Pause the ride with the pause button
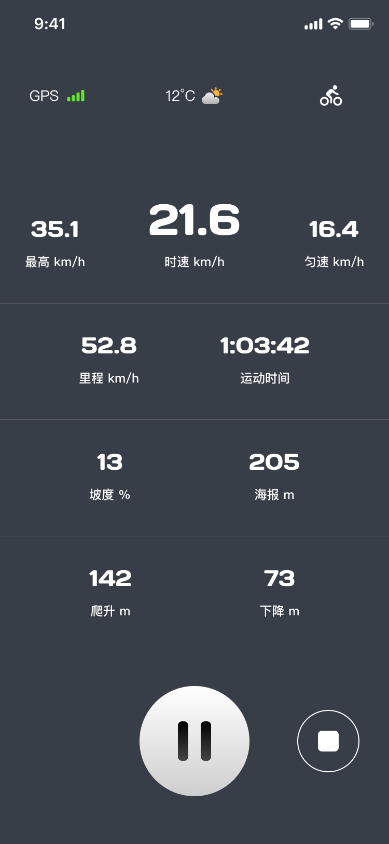 195,741
